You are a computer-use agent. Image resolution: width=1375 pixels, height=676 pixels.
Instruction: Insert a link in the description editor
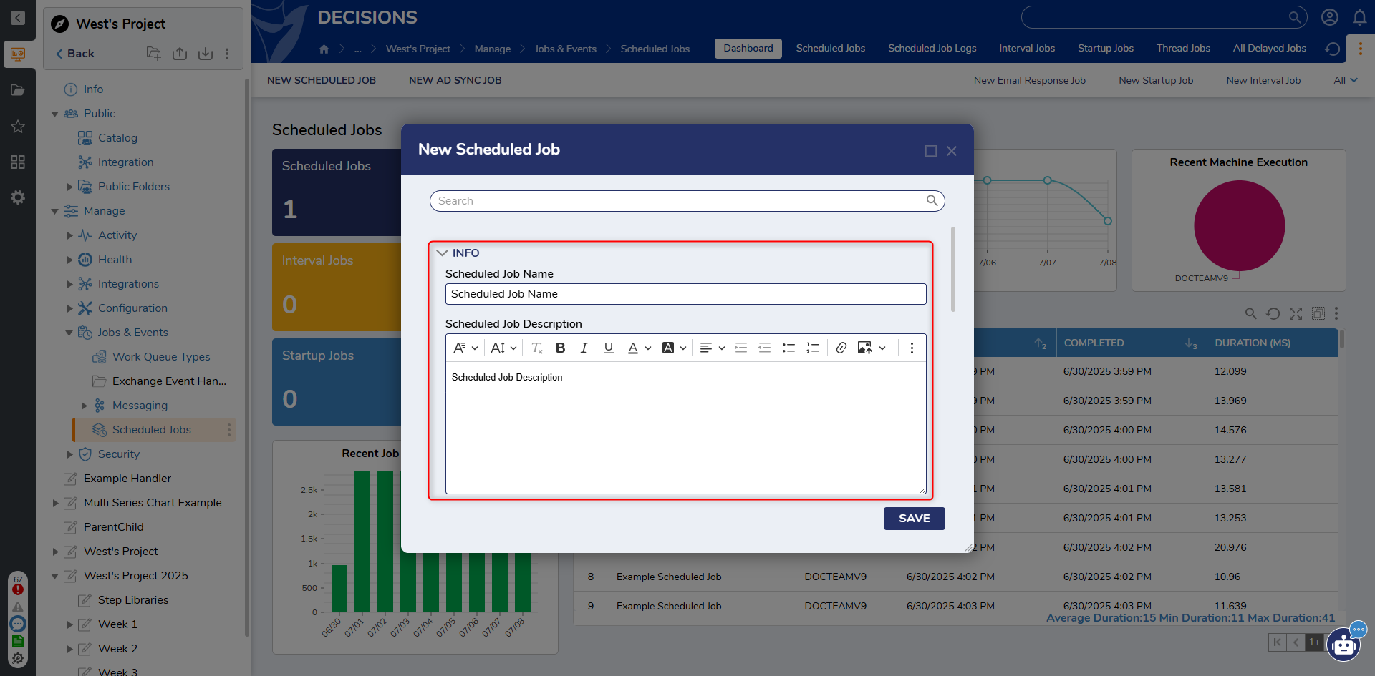click(x=841, y=348)
